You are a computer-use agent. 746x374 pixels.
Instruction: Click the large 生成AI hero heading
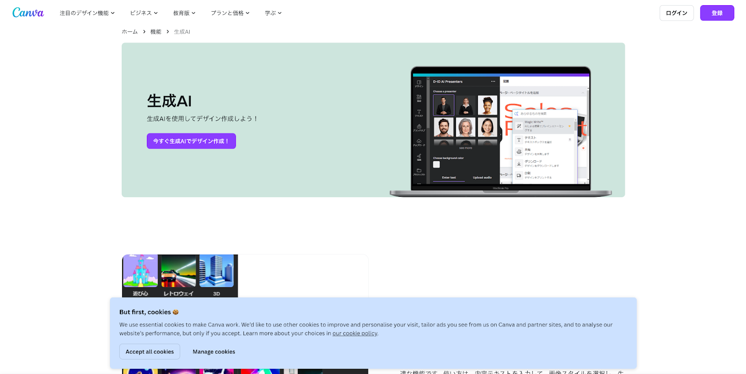(x=169, y=101)
